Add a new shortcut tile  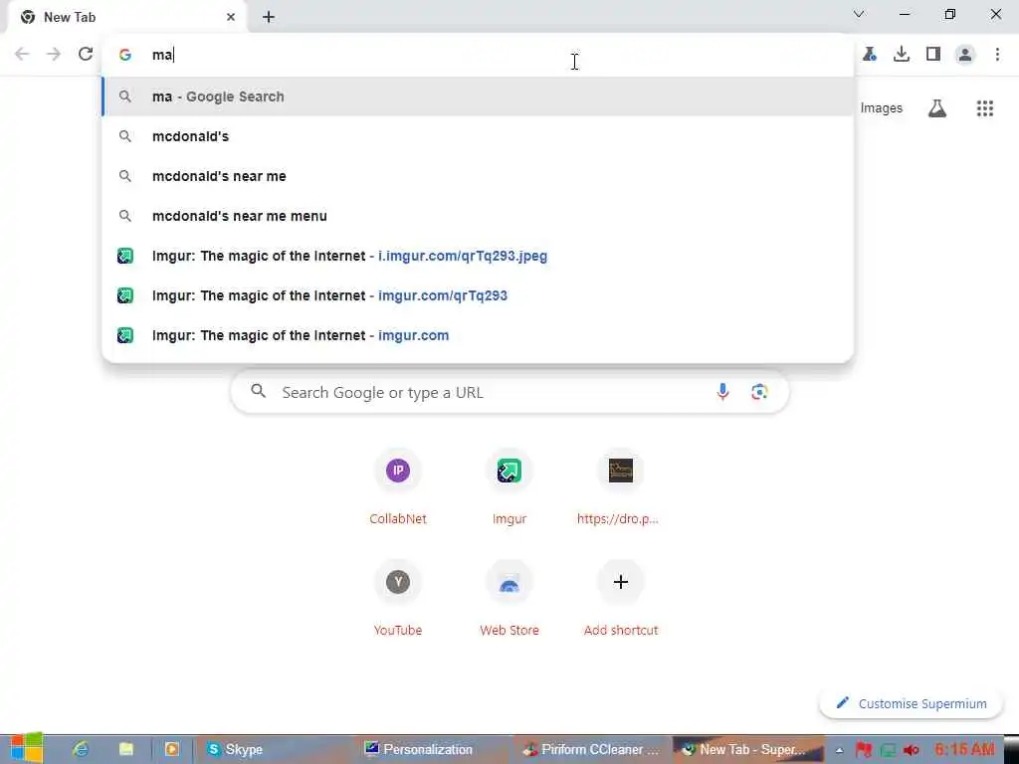pos(621,598)
